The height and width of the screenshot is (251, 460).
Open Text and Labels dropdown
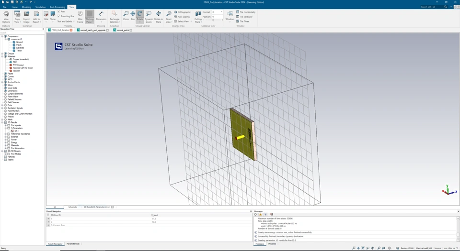click(x=66, y=22)
